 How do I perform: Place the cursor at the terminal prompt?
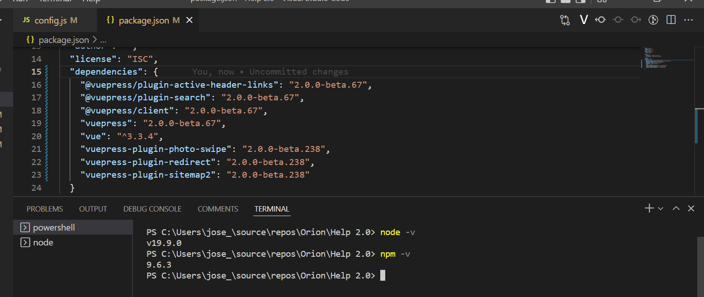(x=383, y=275)
